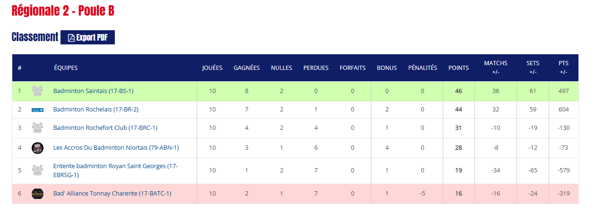594x213 pixels.
Task: Open Entente badminton Royan Saint Georges link
Action: coord(116,170)
